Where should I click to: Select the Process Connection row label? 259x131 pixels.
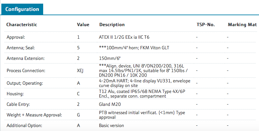pos(26,70)
